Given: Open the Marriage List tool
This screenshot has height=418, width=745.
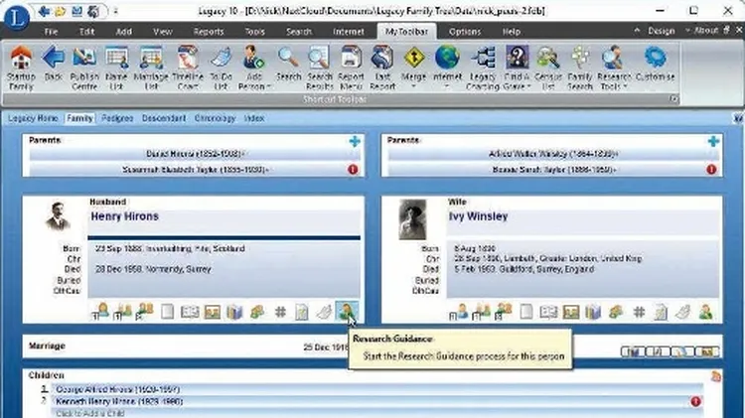Looking at the screenshot, I should (151, 68).
